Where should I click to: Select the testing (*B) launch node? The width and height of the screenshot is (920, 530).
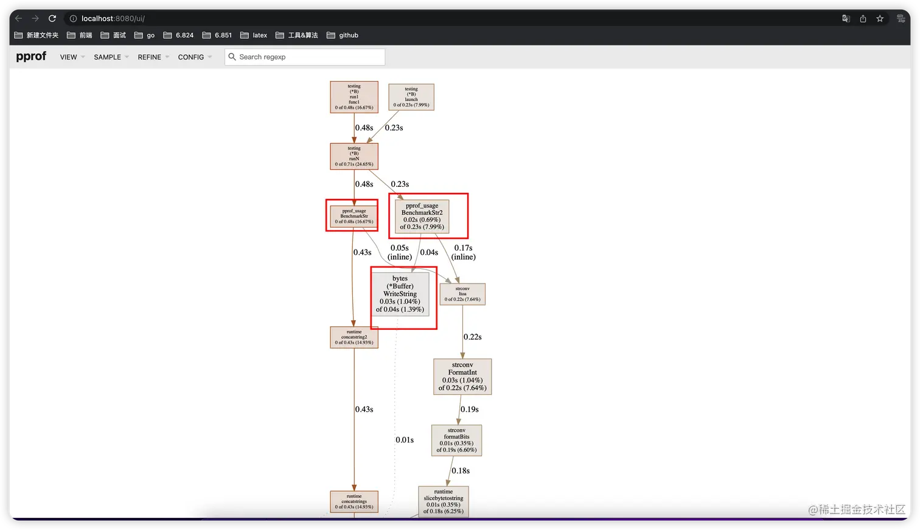point(411,97)
